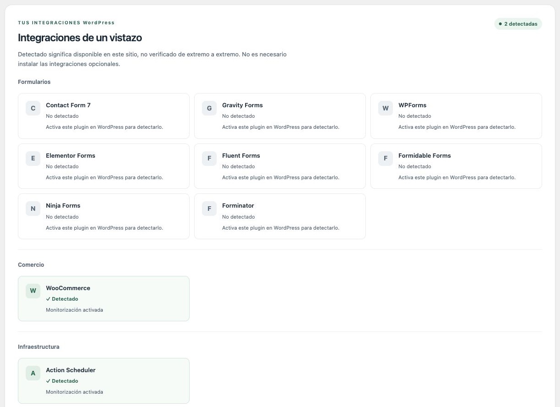
Task: Select the Ninja Forms title
Action: (63, 205)
